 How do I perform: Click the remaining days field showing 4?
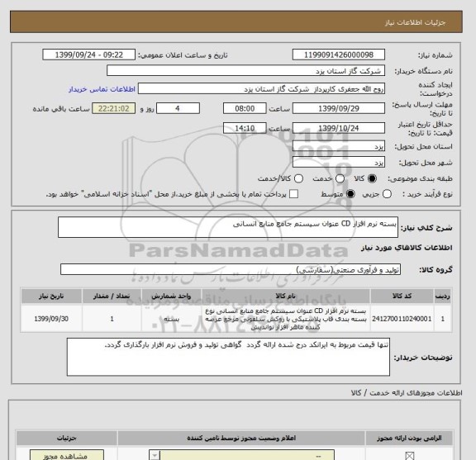178,109
